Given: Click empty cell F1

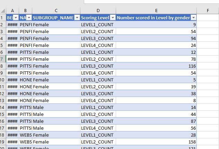Looking at the screenshot, I should click(x=208, y=18).
